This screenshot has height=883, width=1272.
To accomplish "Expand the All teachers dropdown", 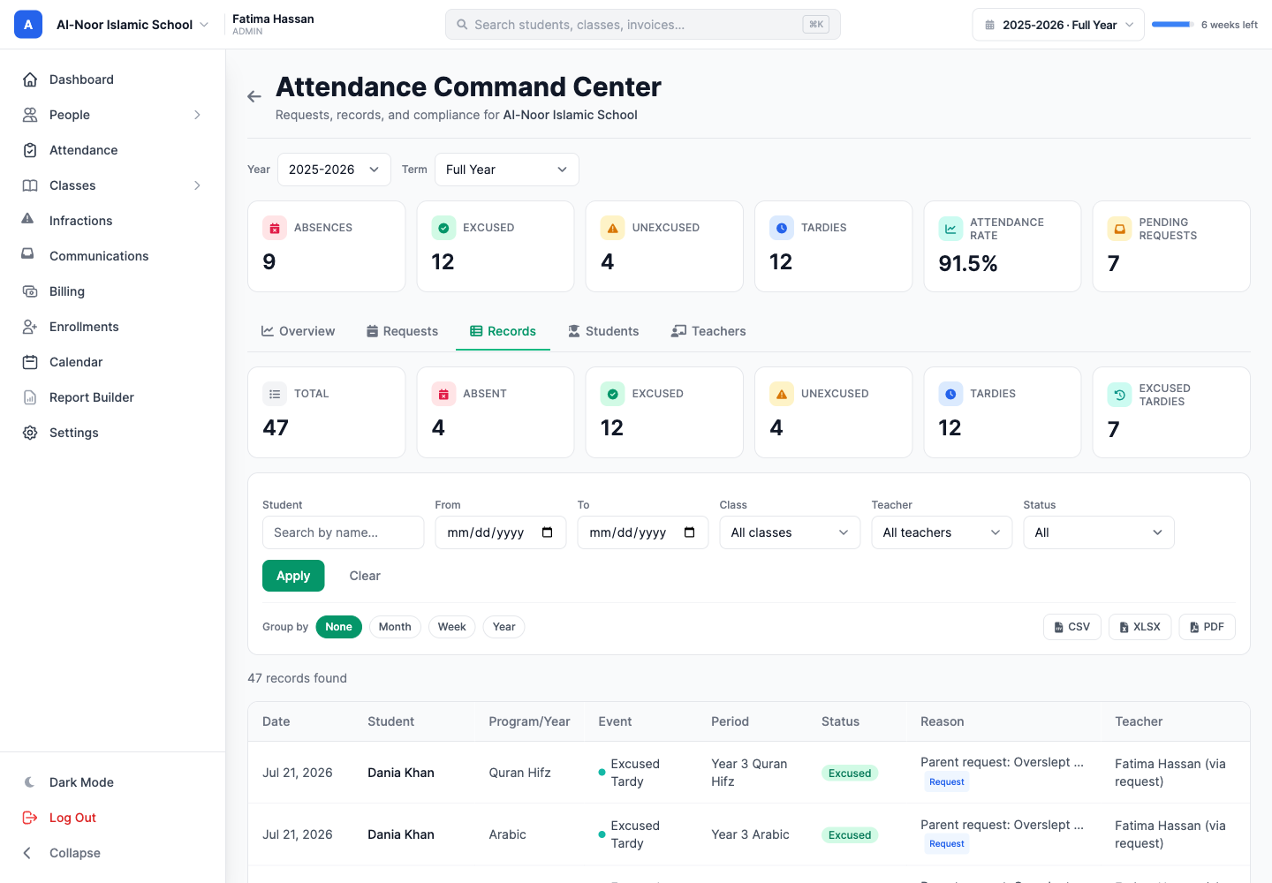I will (x=942, y=532).
